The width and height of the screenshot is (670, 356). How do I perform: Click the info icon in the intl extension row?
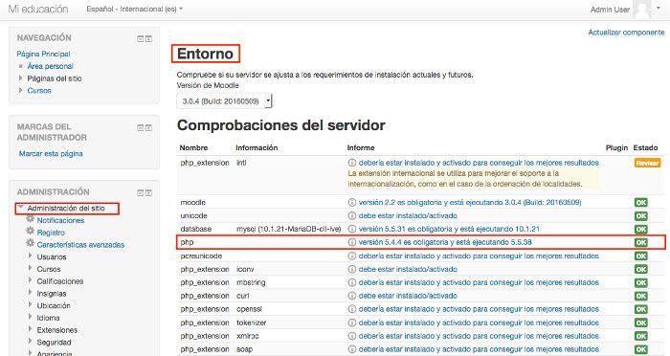351,163
